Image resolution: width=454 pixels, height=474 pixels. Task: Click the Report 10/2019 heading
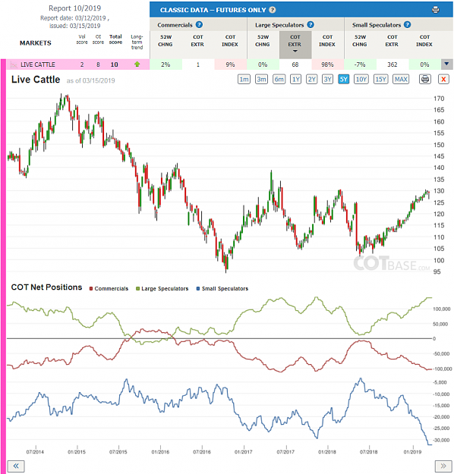pyautogui.click(x=74, y=8)
